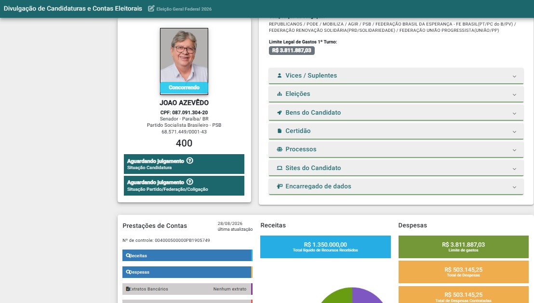
Task: Click the Limite Legal de Gastos 1º Turno label
Action: coord(303,42)
